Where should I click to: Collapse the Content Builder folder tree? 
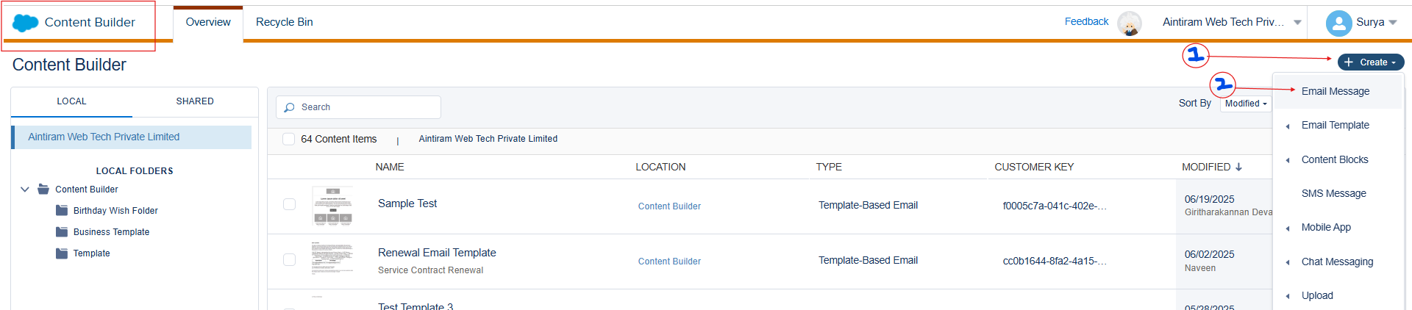tap(25, 190)
